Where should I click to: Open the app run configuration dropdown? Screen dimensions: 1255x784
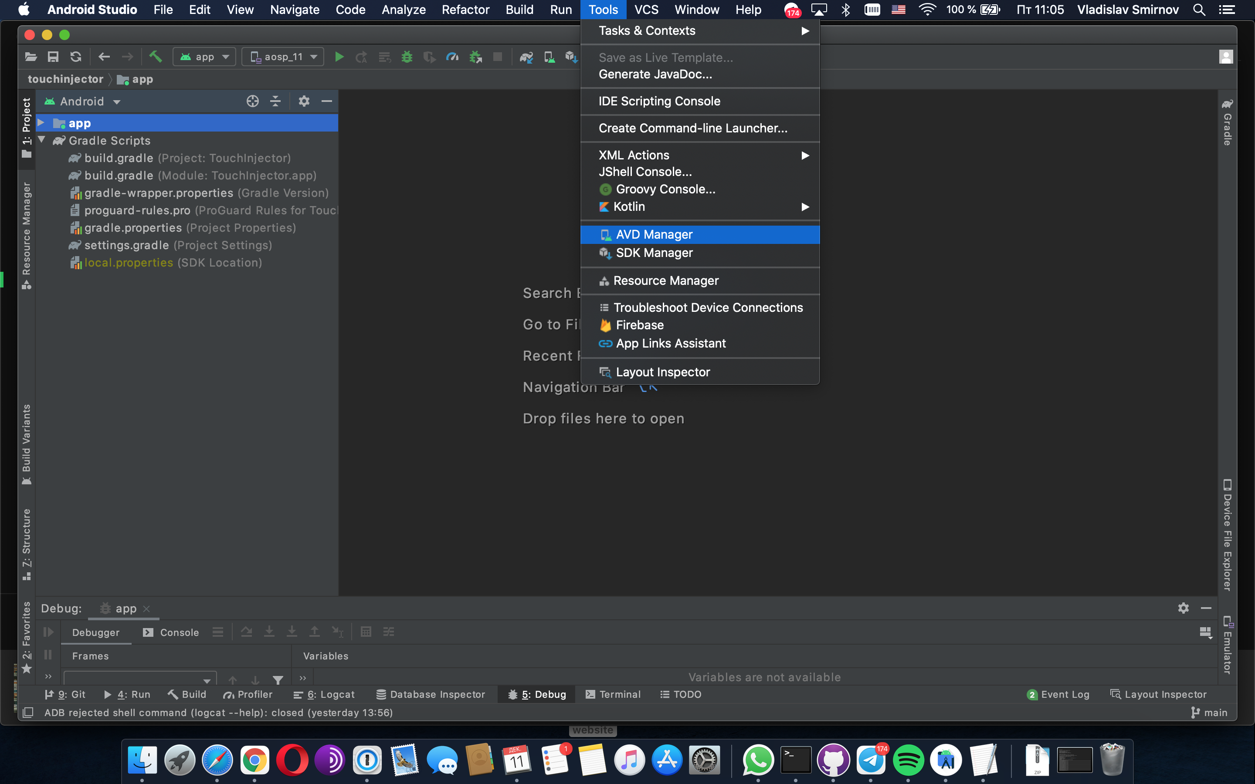pyautogui.click(x=204, y=57)
